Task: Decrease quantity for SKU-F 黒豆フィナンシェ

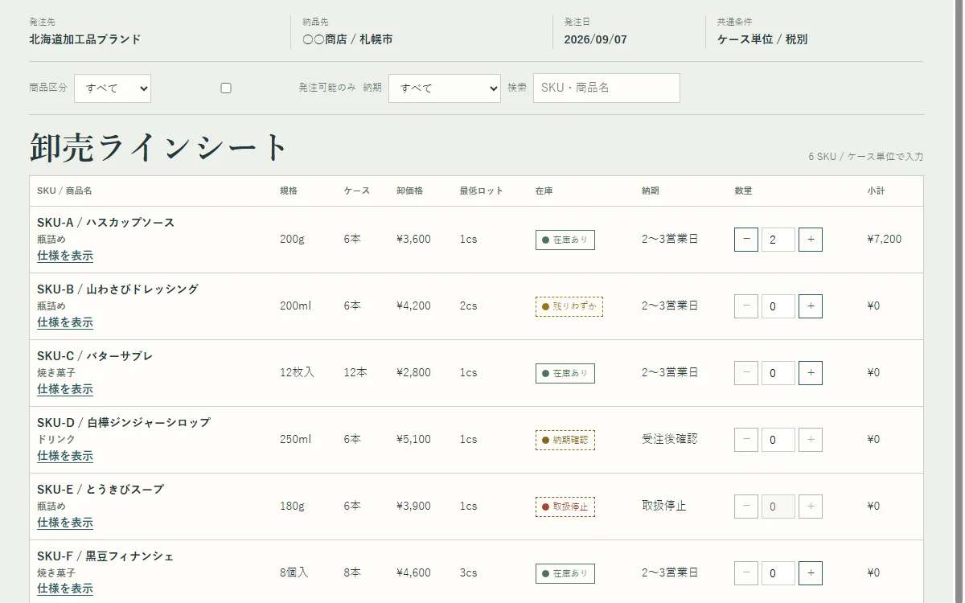Action: 746,573
